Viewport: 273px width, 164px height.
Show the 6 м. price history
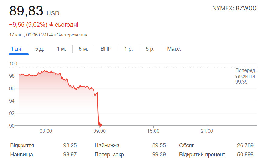tap(83, 49)
